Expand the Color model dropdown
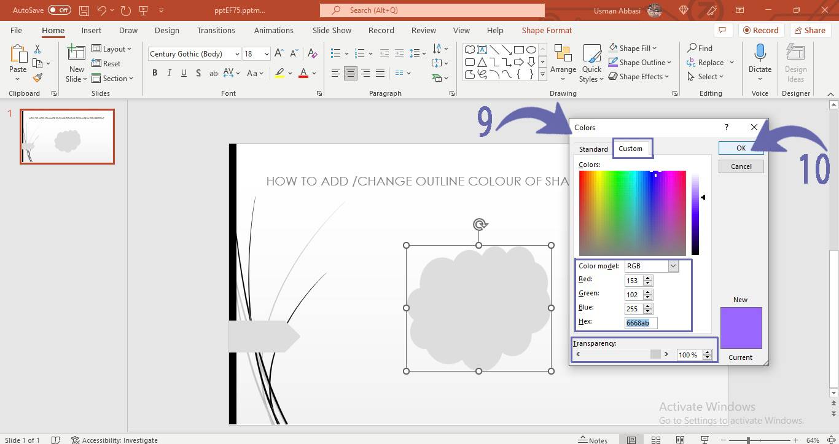 point(673,266)
